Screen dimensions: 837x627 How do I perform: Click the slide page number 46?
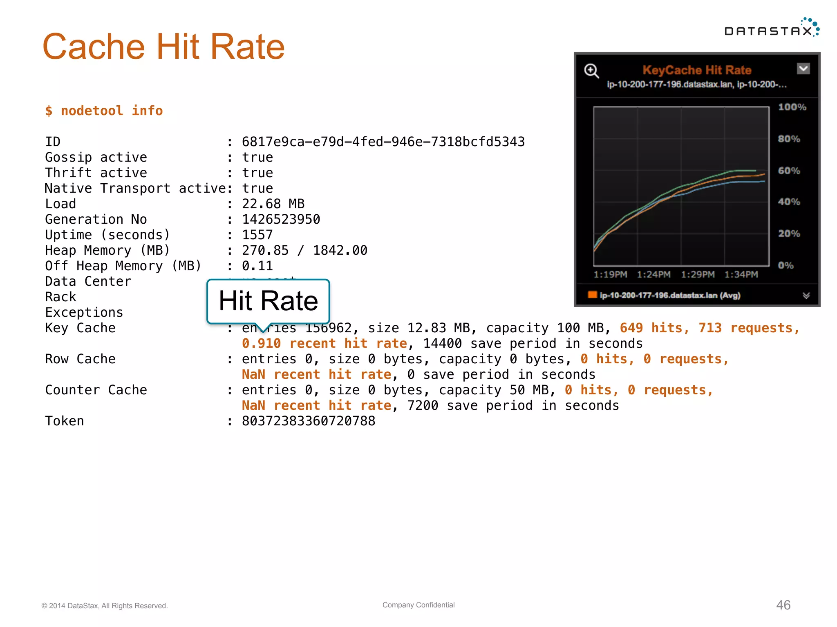click(x=783, y=605)
